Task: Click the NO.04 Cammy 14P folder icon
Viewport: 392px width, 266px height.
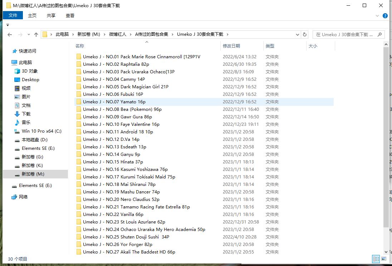Action: coord(79,79)
